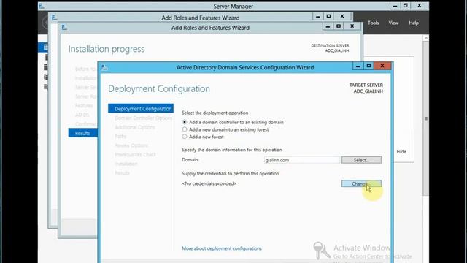Minimize the Active Directory Configuration Wizard window
467x263 pixels.
tap(358, 66)
